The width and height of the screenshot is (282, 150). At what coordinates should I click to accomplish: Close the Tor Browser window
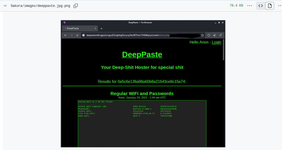point(223,23)
